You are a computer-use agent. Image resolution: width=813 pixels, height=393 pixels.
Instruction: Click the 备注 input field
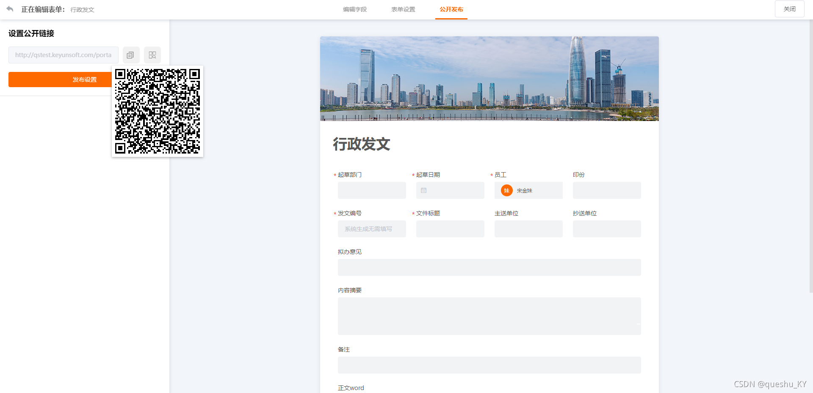489,365
